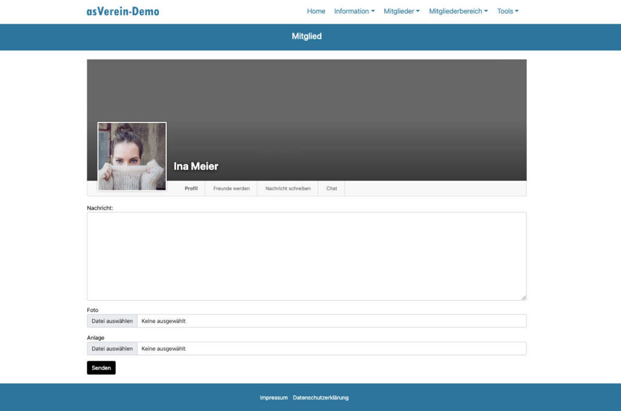Expand the Mitgliederbereich dropdown
This screenshot has width=621, height=411.
tap(458, 11)
